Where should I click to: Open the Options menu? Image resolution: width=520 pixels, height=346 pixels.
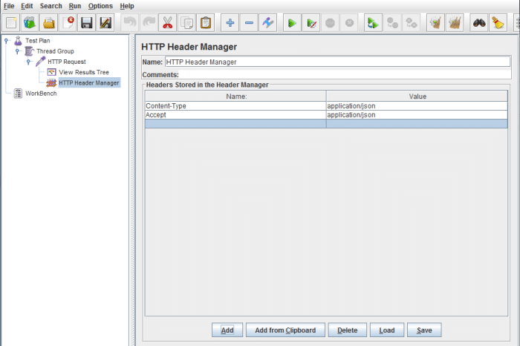coord(100,6)
